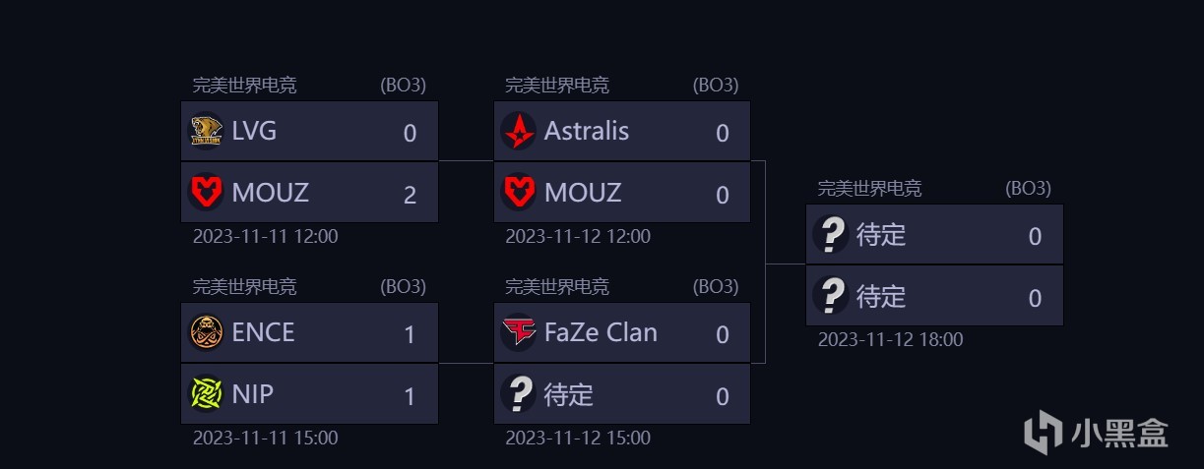The width and height of the screenshot is (1204, 469).
Task: Open the LVG team row
Action: coord(309,131)
